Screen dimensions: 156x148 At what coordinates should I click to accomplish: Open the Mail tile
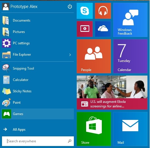click(x=130, y=129)
